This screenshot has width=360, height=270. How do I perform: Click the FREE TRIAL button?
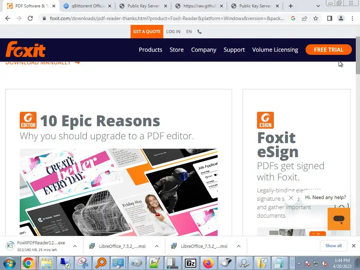(329, 50)
